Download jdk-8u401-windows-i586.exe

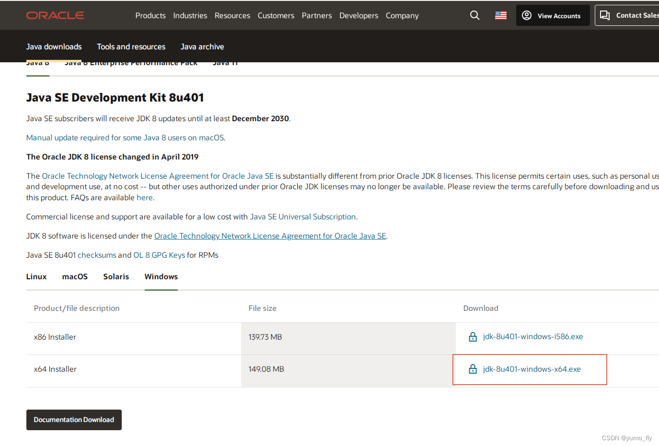click(533, 336)
